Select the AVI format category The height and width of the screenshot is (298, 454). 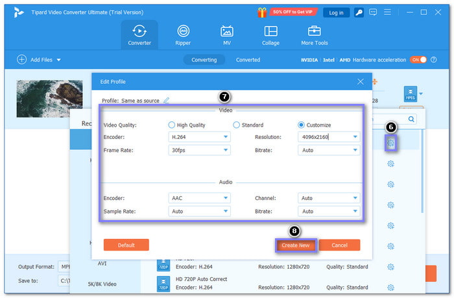(102, 263)
